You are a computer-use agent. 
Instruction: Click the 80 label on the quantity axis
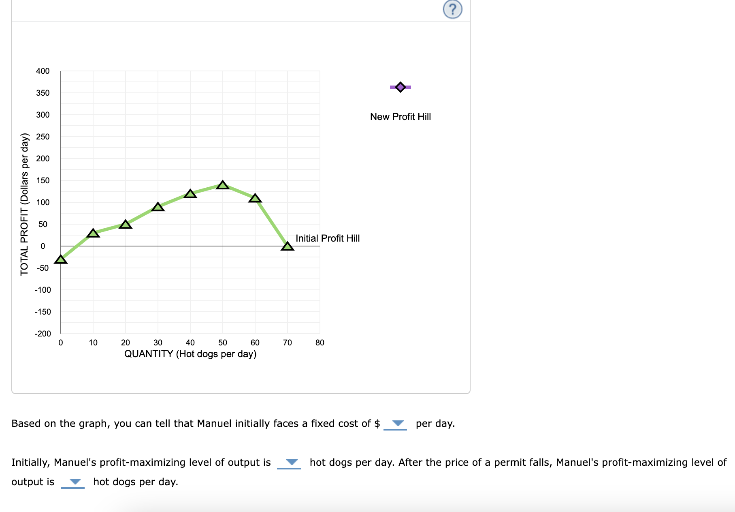pyautogui.click(x=320, y=343)
